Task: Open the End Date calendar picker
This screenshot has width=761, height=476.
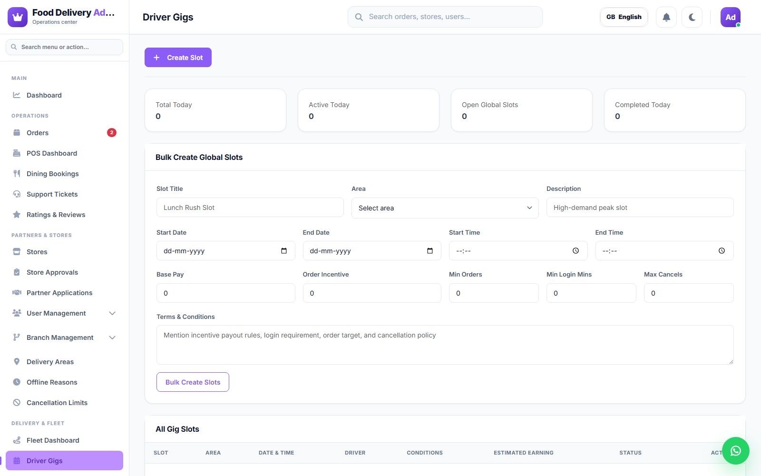Action: coord(430,251)
